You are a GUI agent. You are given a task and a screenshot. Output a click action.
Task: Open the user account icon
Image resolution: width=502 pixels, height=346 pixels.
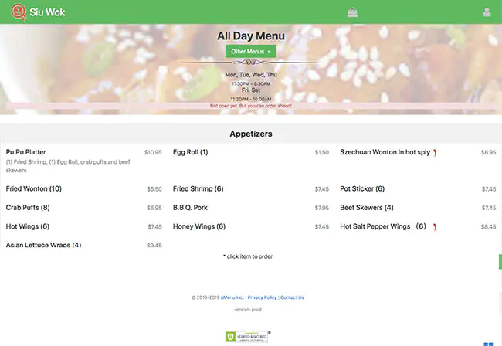(487, 12)
